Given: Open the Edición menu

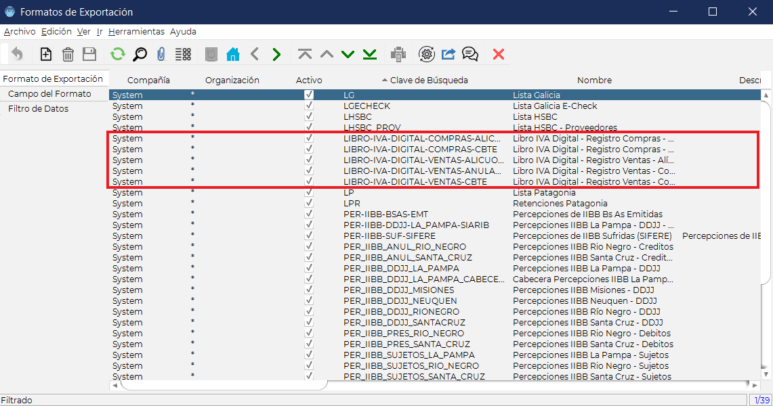Looking at the screenshot, I should (x=56, y=32).
